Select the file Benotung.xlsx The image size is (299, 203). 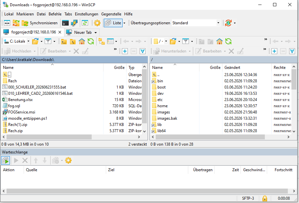[20, 100]
